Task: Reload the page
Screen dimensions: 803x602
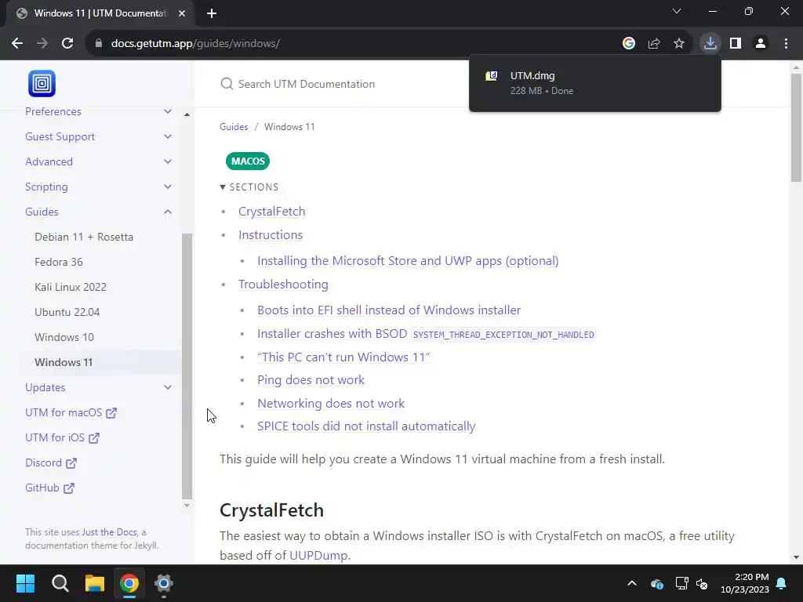Action: pos(67,44)
